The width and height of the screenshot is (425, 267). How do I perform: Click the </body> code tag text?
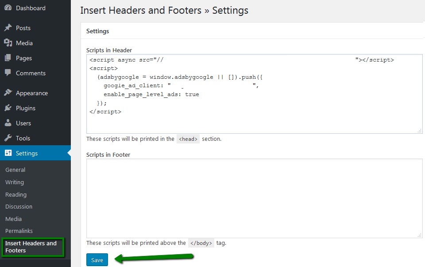click(x=201, y=243)
